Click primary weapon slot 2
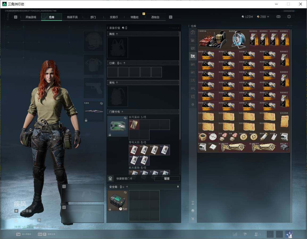The height and width of the screenshot is (239, 307). (83, 214)
